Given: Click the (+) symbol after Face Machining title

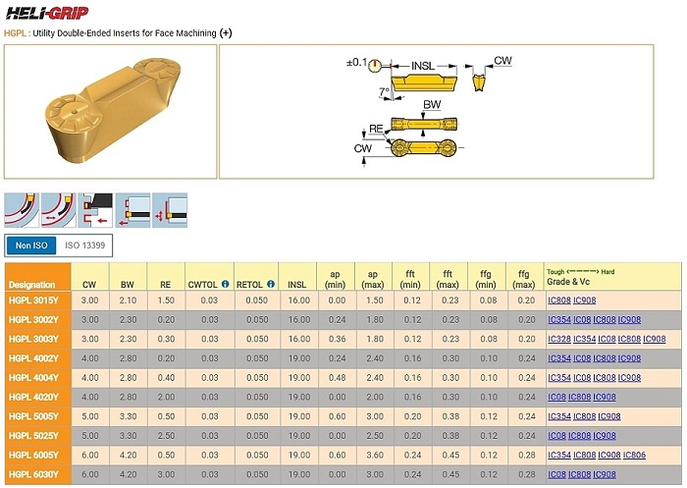Looking at the screenshot, I should pos(226,32).
